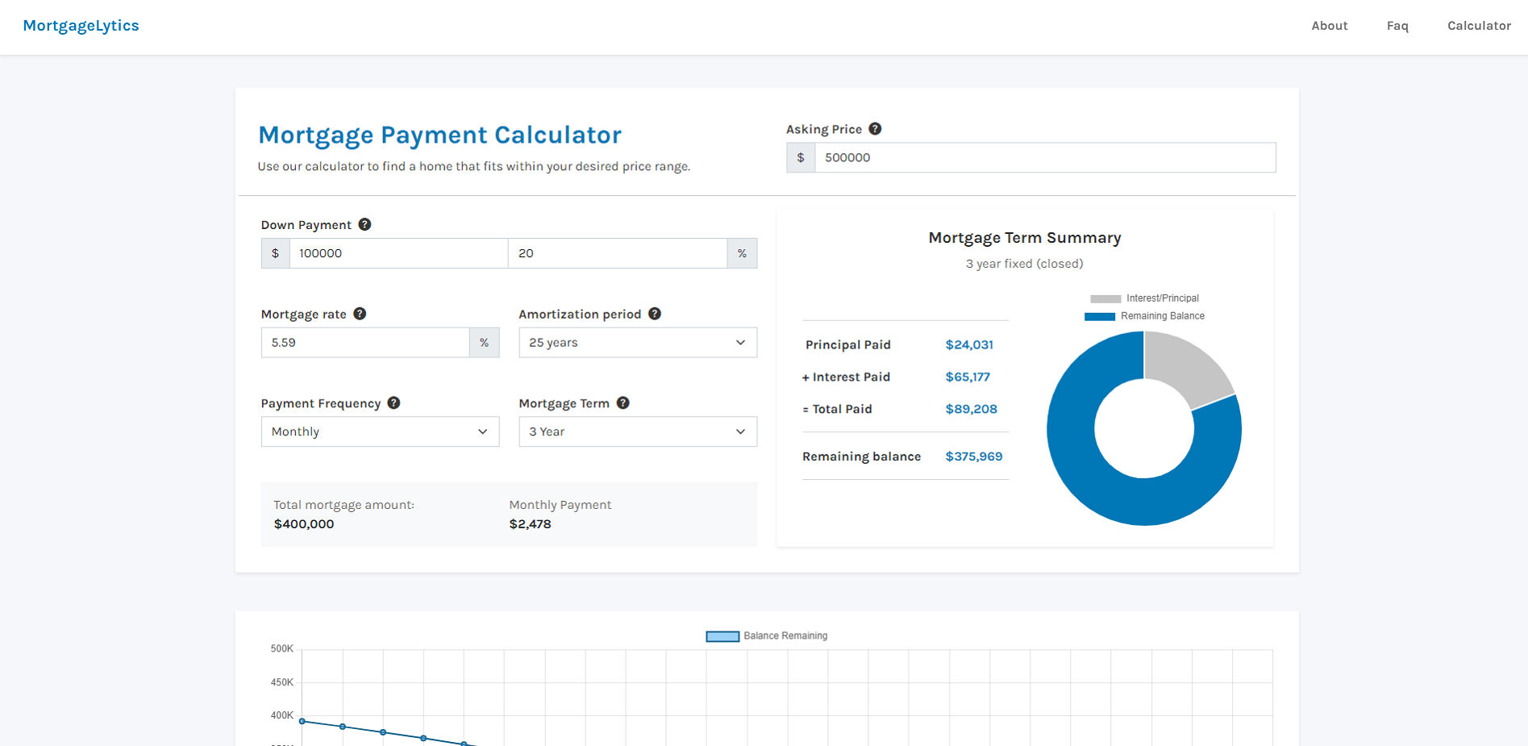Viewport: 1528px width, 746px height.
Task: Toggle the Interest/Principal legend swatch
Action: (1105, 298)
